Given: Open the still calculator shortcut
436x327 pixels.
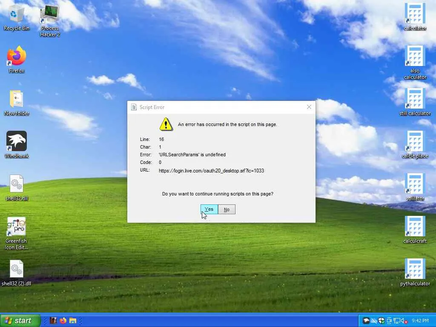Looking at the screenshot, I should 415,102.
